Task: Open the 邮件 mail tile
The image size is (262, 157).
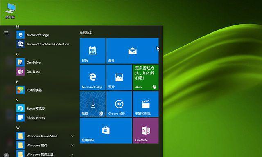Action: [x=133, y=51]
